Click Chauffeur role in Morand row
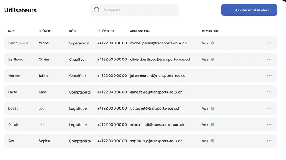Viewport: 286px width, 160px height. coord(77,76)
